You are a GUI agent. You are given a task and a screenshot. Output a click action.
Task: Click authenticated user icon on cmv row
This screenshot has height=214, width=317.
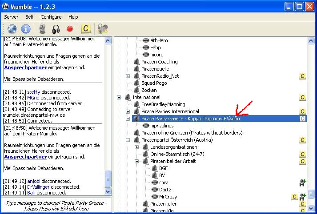pyautogui.click(x=303, y=183)
